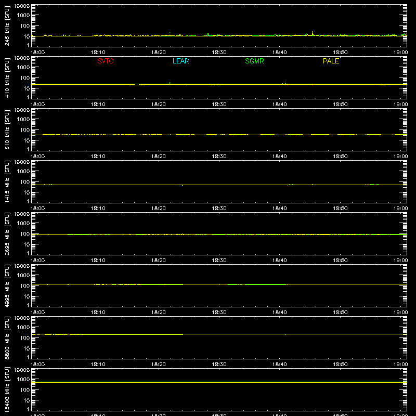Click 18:40 tick below the 410 MHz plot

point(280,105)
